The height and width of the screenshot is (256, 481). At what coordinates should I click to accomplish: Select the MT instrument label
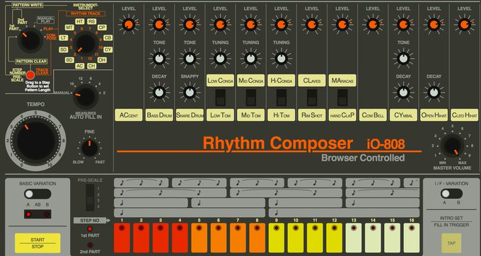69,28
